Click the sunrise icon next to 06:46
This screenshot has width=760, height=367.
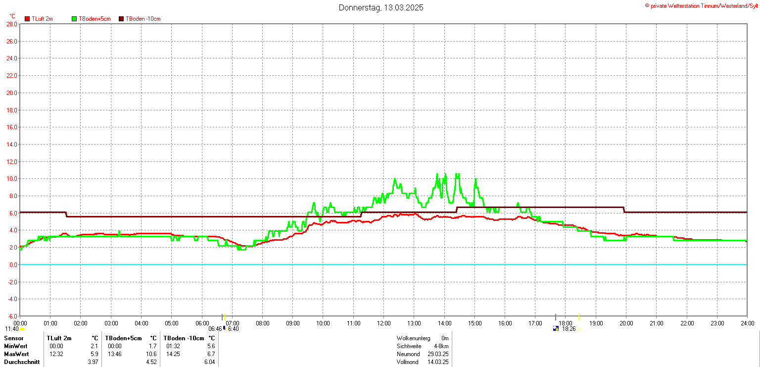[x=225, y=328]
